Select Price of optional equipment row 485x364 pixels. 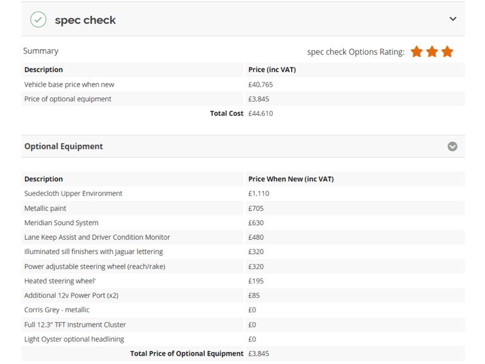click(243, 99)
